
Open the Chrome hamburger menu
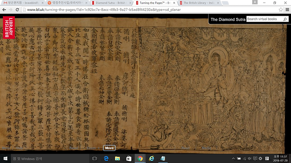(287, 10)
